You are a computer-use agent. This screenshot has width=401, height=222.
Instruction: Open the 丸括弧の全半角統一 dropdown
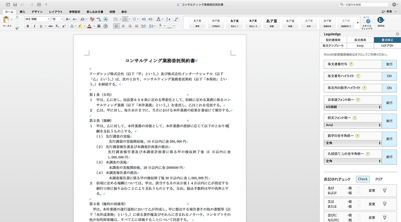353,161
